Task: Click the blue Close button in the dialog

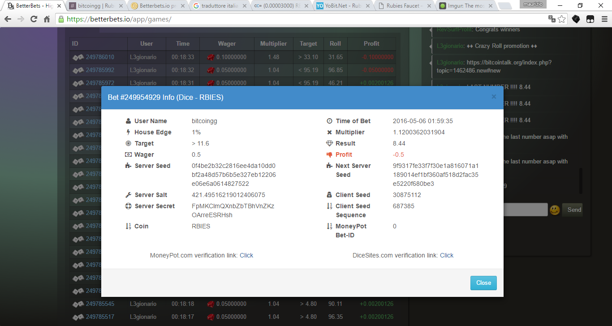Action: pyautogui.click(x=483, y=283)
